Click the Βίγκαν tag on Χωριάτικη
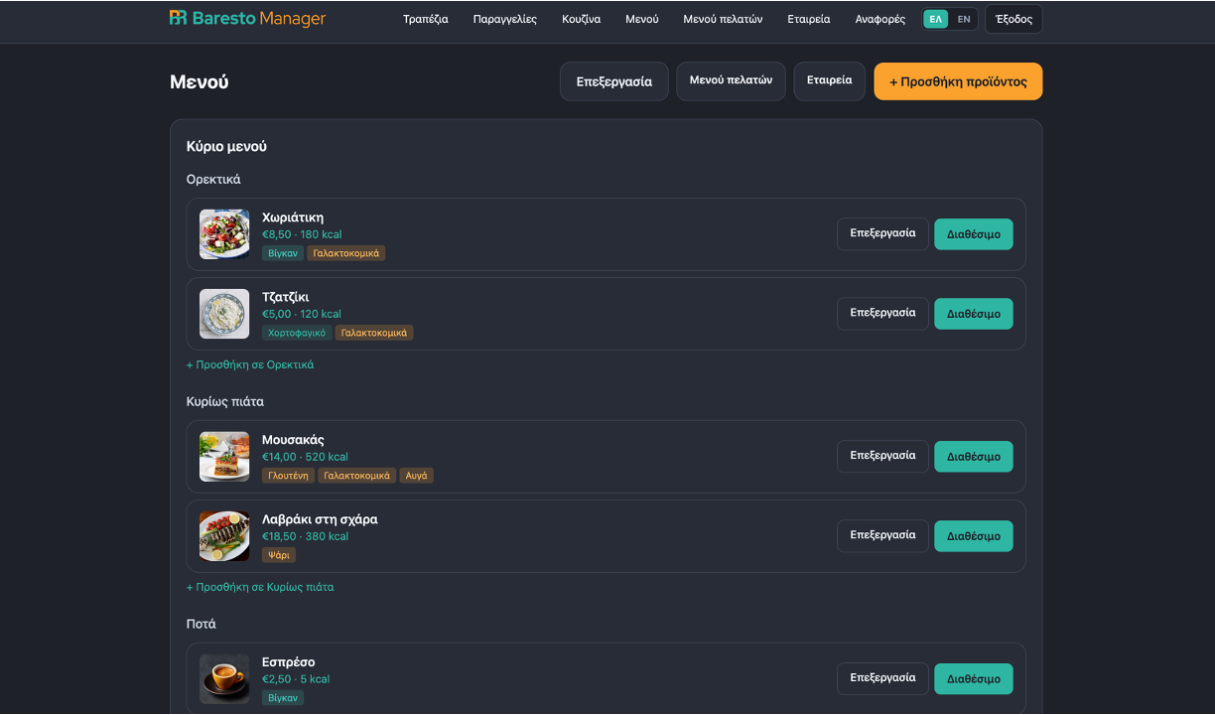The height and width of the screenshot is (715, 1215). pos(283,253)
